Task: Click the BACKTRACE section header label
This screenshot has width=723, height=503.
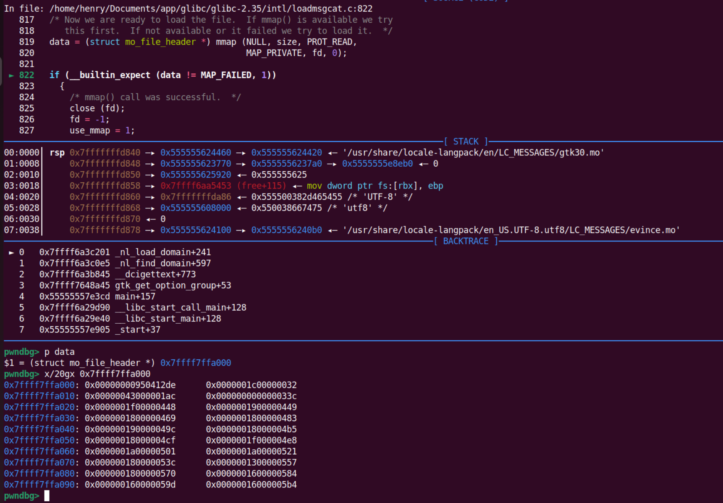Action: 466,241
